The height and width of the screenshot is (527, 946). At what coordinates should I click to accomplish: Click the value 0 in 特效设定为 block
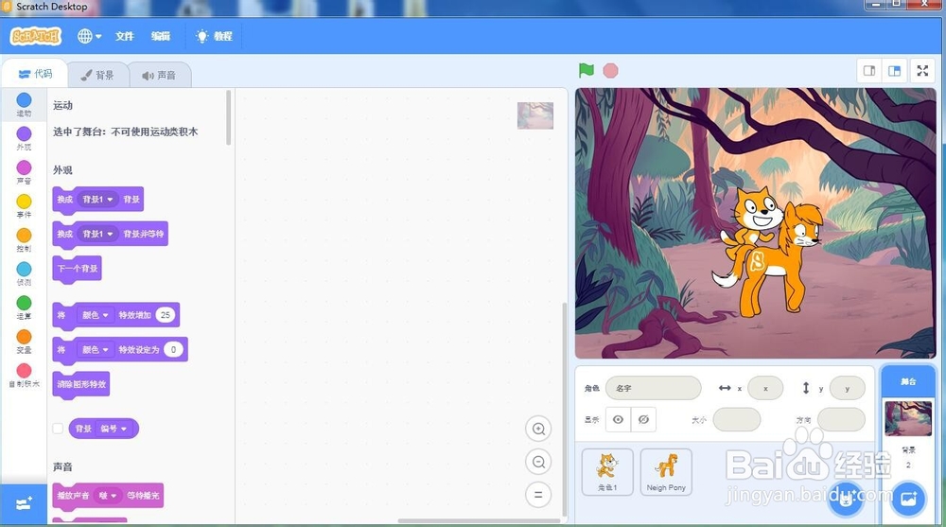(x=173, y=349)
